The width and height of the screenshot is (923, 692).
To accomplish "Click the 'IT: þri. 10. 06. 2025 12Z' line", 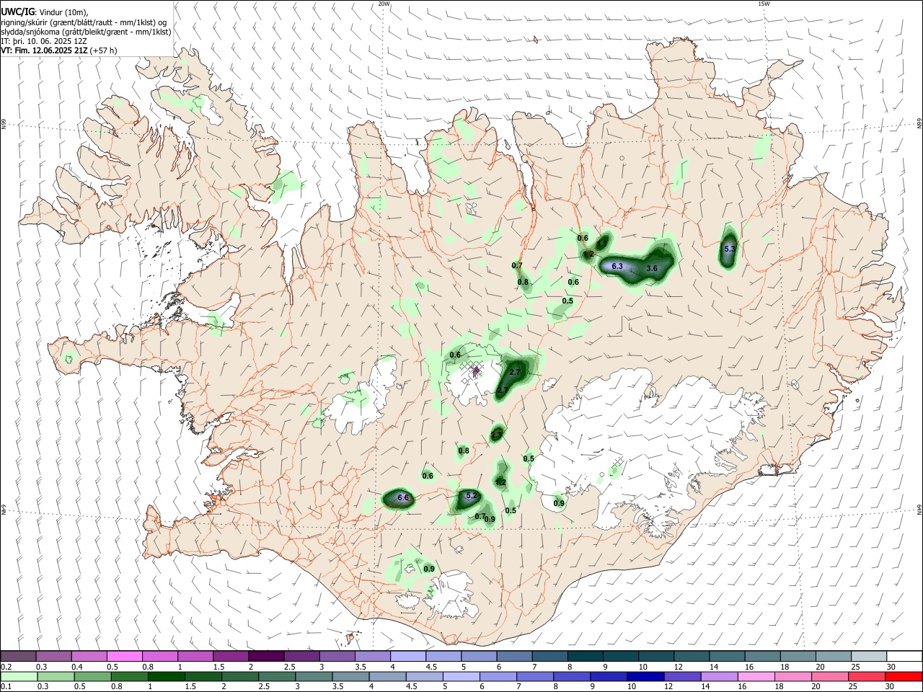I will [43, 41].
